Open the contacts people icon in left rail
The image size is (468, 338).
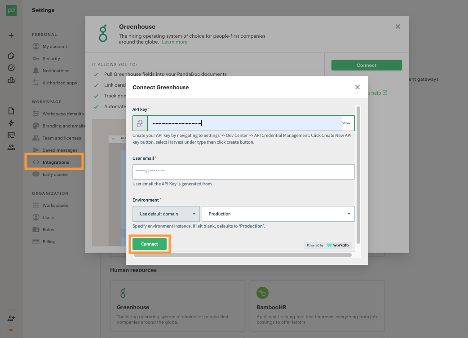tap(11, 147)
